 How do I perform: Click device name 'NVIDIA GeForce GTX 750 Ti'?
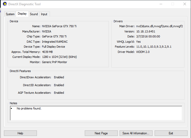59,26
